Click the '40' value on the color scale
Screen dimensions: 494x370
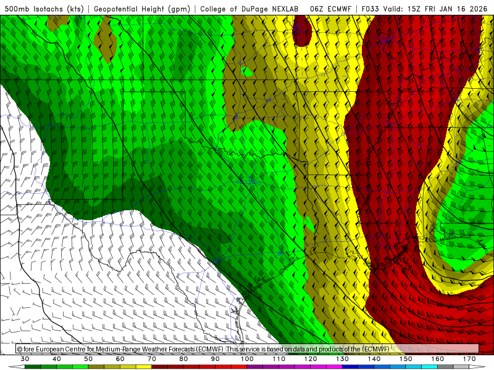(57, 359)
